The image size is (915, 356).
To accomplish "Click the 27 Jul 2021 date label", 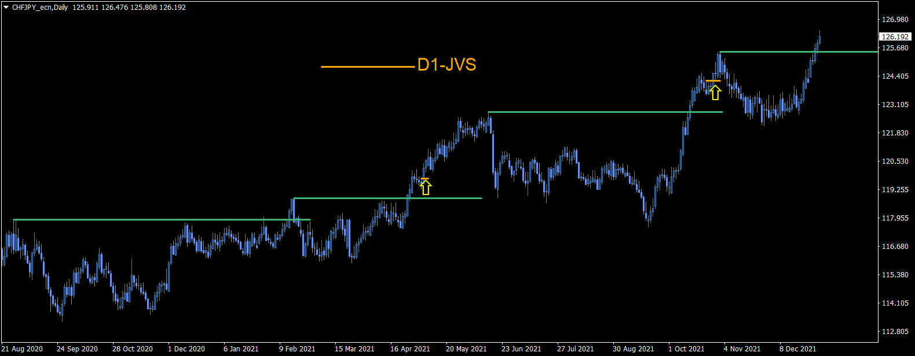I will click(x=576, y=349).
